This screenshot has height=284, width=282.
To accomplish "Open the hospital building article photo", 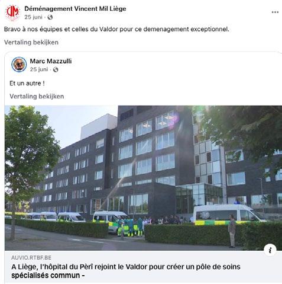I will (x=143, y=178).
